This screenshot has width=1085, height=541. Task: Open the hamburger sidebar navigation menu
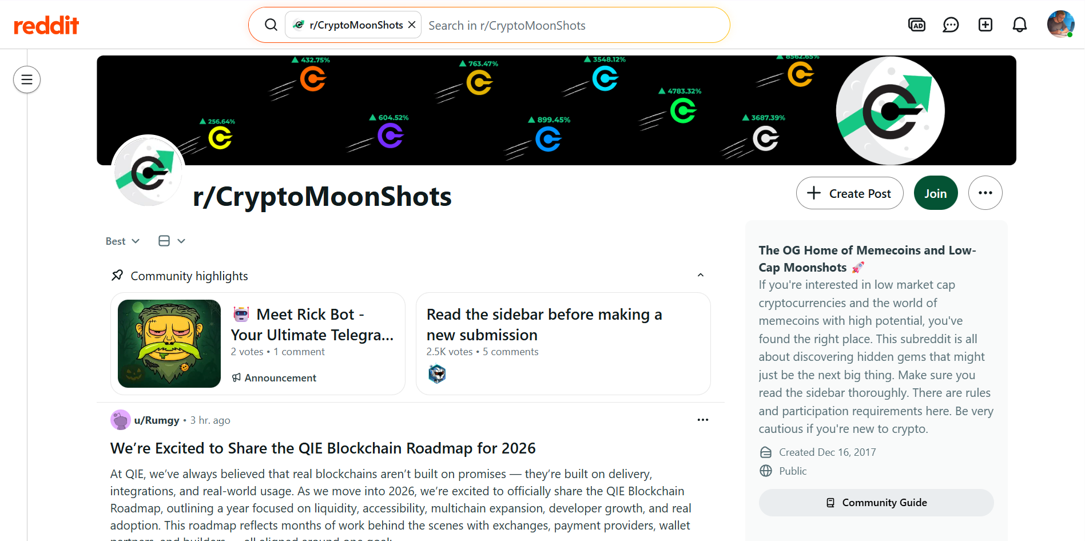(27, 79)
